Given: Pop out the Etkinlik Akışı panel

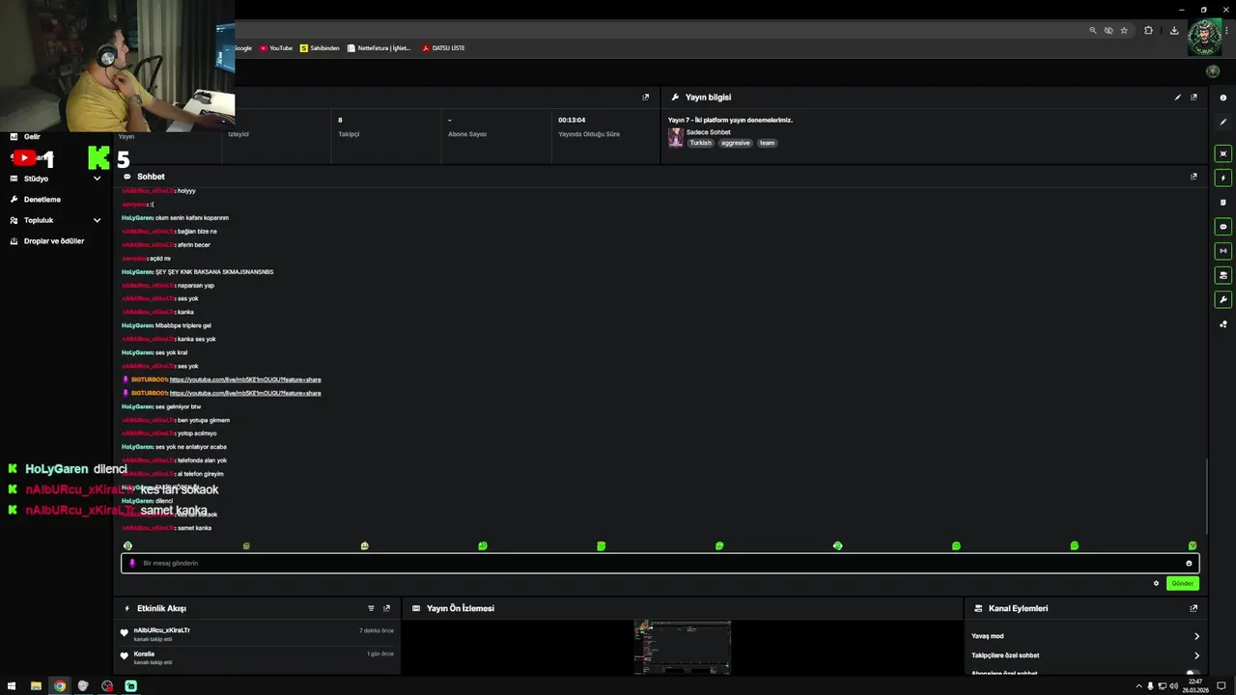Looking at the screenshot, I should click(386, 608).
